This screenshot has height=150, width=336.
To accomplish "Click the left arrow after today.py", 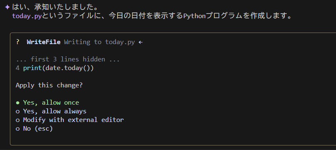I will (140, 42).
